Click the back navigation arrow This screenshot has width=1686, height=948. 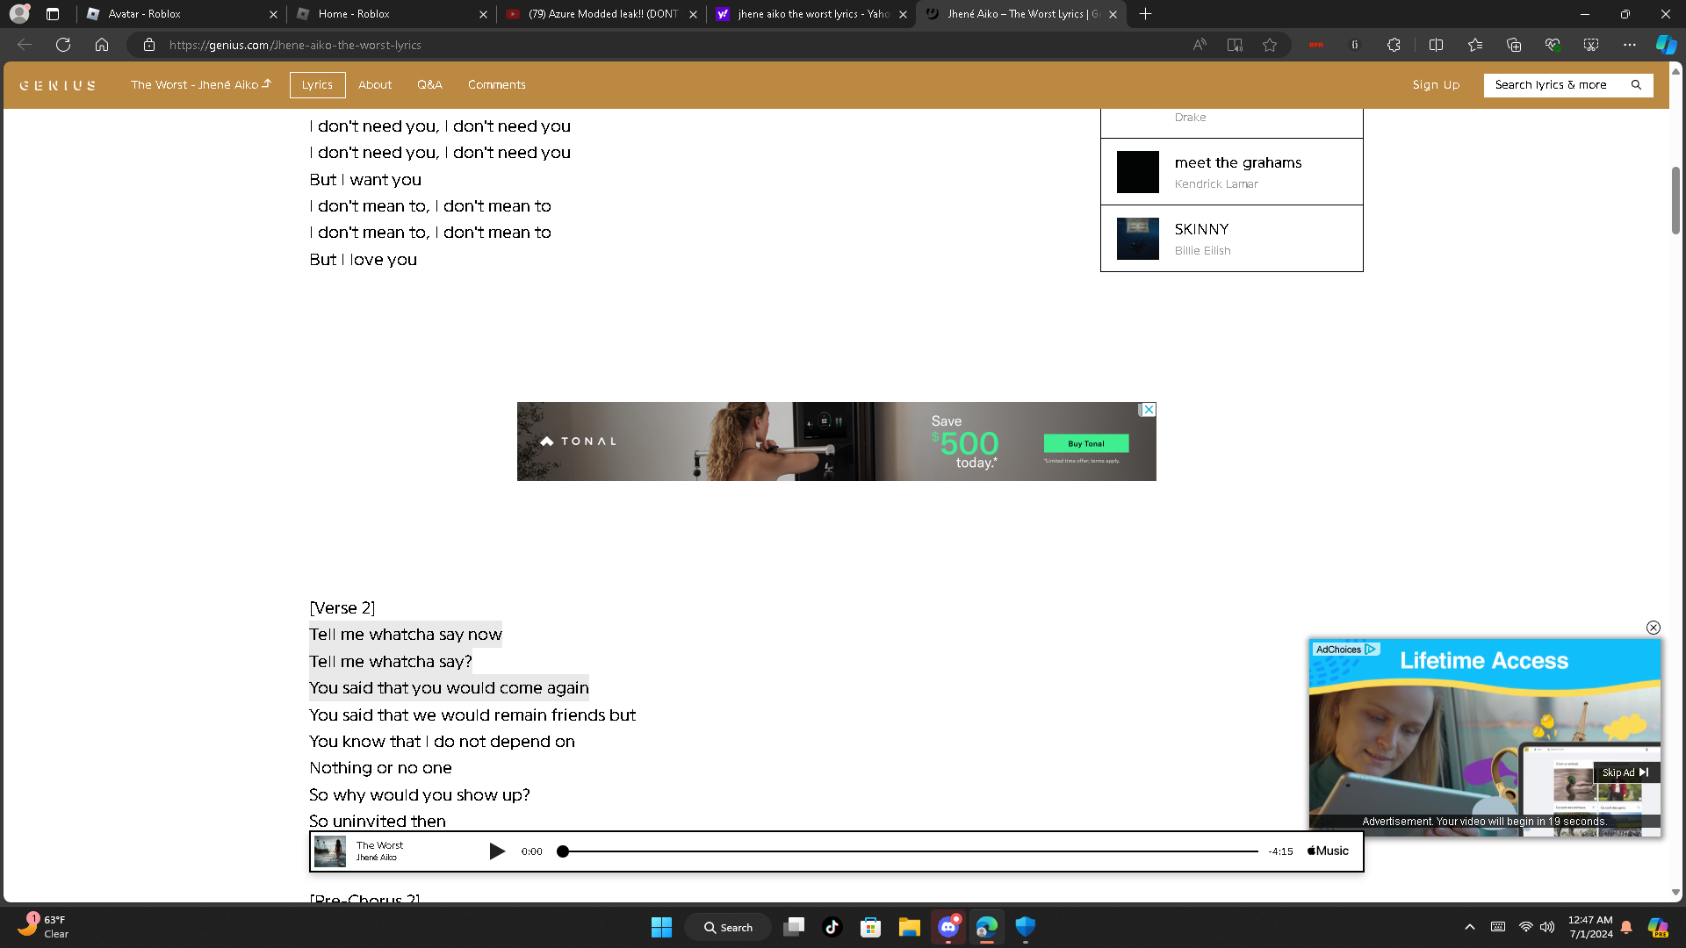pos(25,45)
